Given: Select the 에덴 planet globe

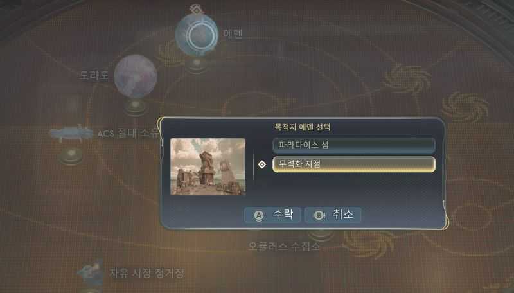Looking at the screenshot, I should point(197,35).
